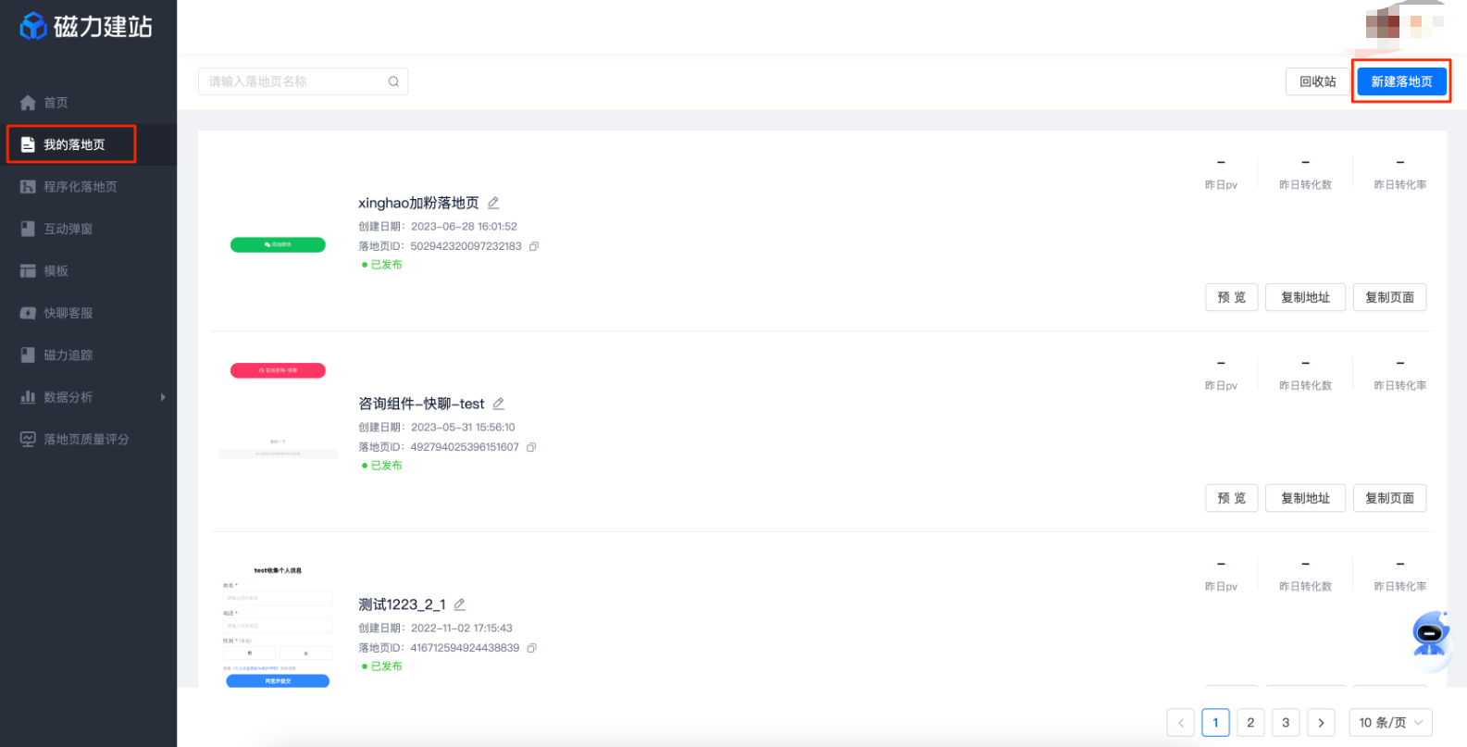This screenshot has width=1467, height=747.
Task: Click the 快聊客服 chat icon
Action: click(28, 313)
